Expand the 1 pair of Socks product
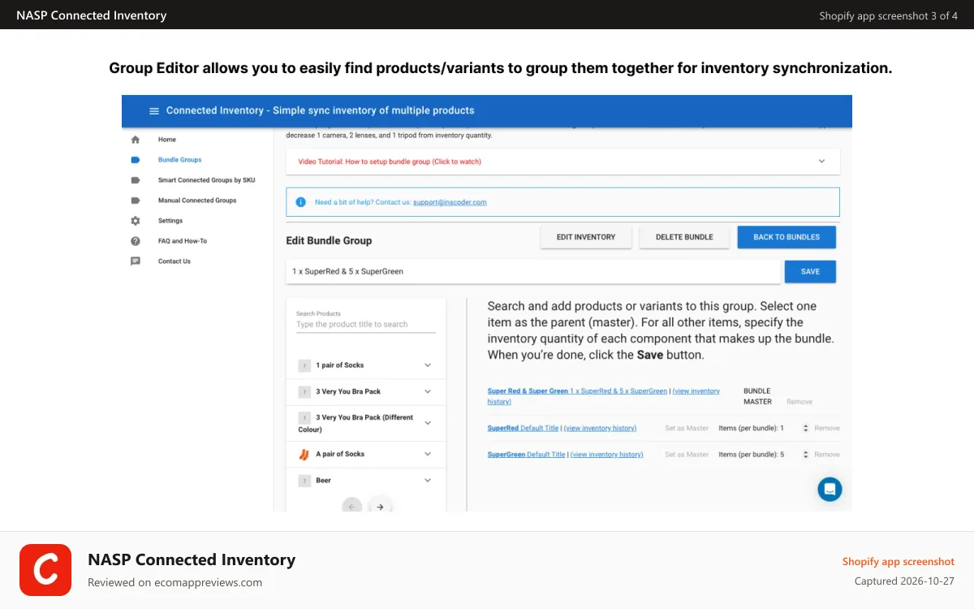 pos(428,365)
